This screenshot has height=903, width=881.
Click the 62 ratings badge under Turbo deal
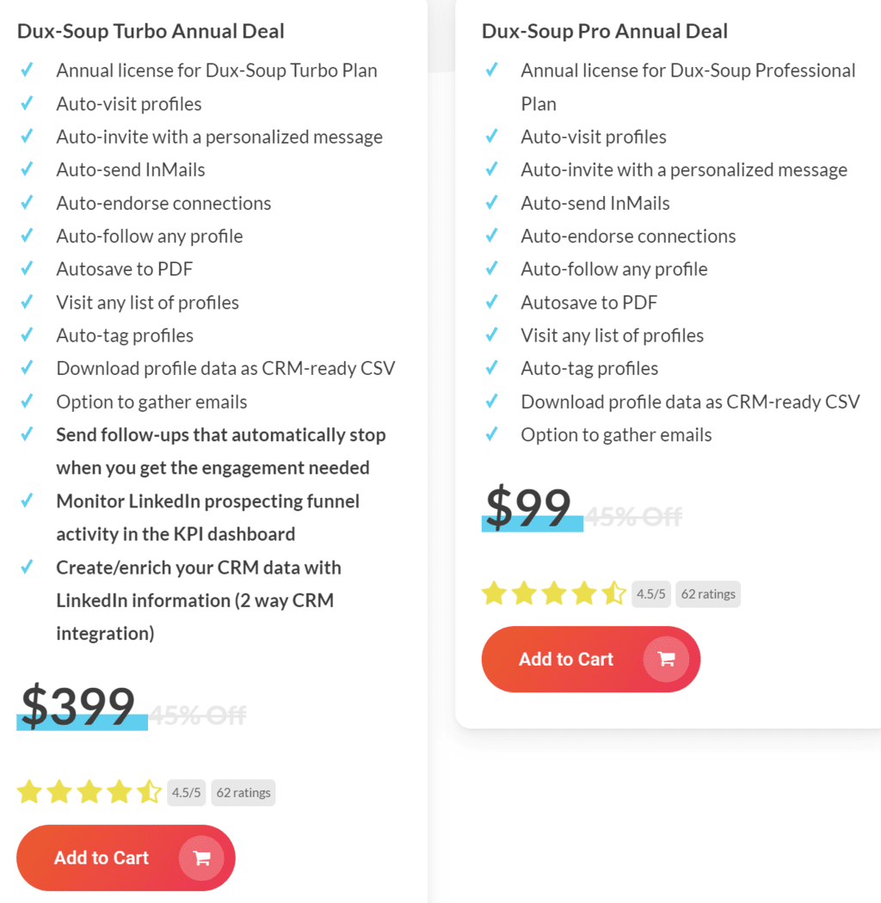243,793
